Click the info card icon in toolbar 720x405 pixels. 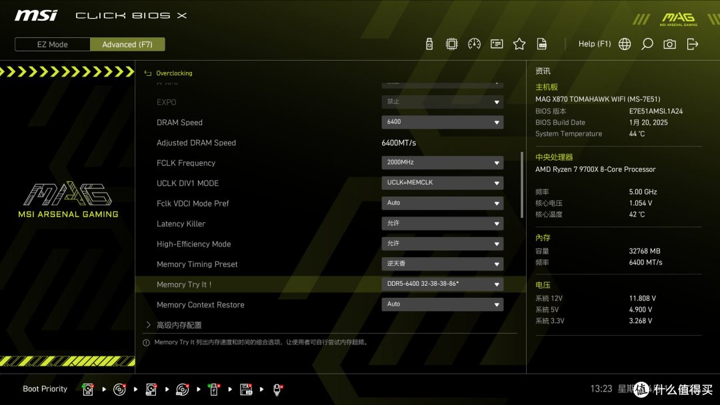[x=497, y=44]
